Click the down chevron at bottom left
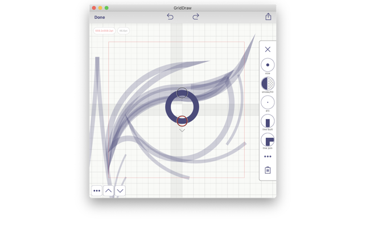 (x=120, y=191)
